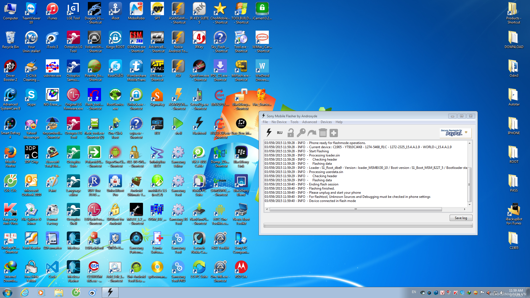
Task: Click the lightning Flash device icon in Flashtool toolbar
Action: (x=269, y=133)
